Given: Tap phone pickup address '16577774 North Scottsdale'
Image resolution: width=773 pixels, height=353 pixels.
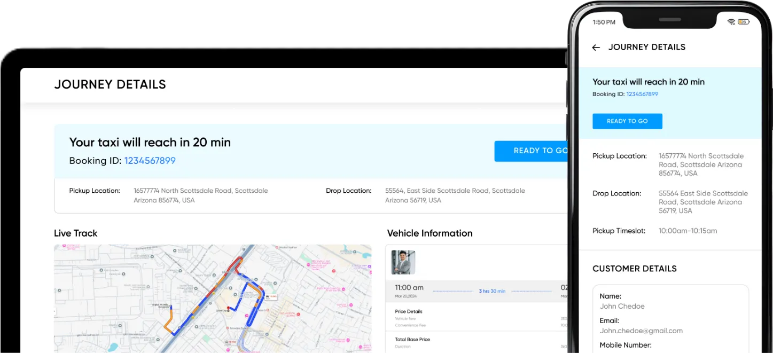Looking at the screenshot, I should tap(701, 164).
